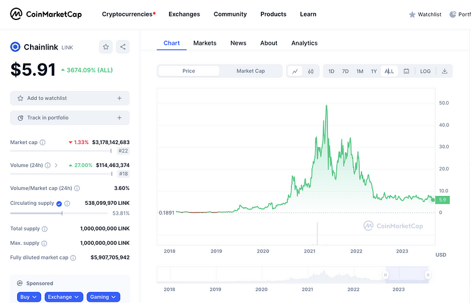Click the share icon next to Chainlink

pyautogui.click(x=122, y=47)
